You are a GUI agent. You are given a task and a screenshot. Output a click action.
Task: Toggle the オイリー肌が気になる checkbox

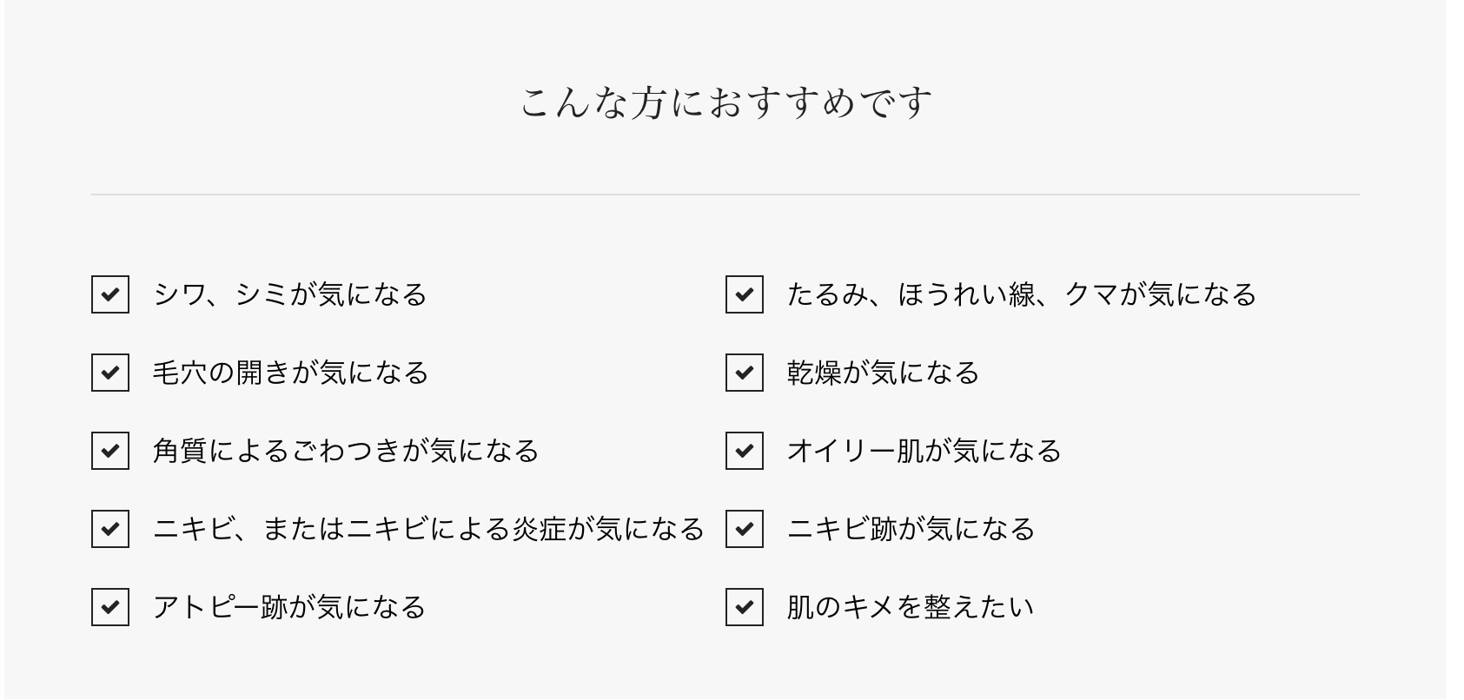745,451
